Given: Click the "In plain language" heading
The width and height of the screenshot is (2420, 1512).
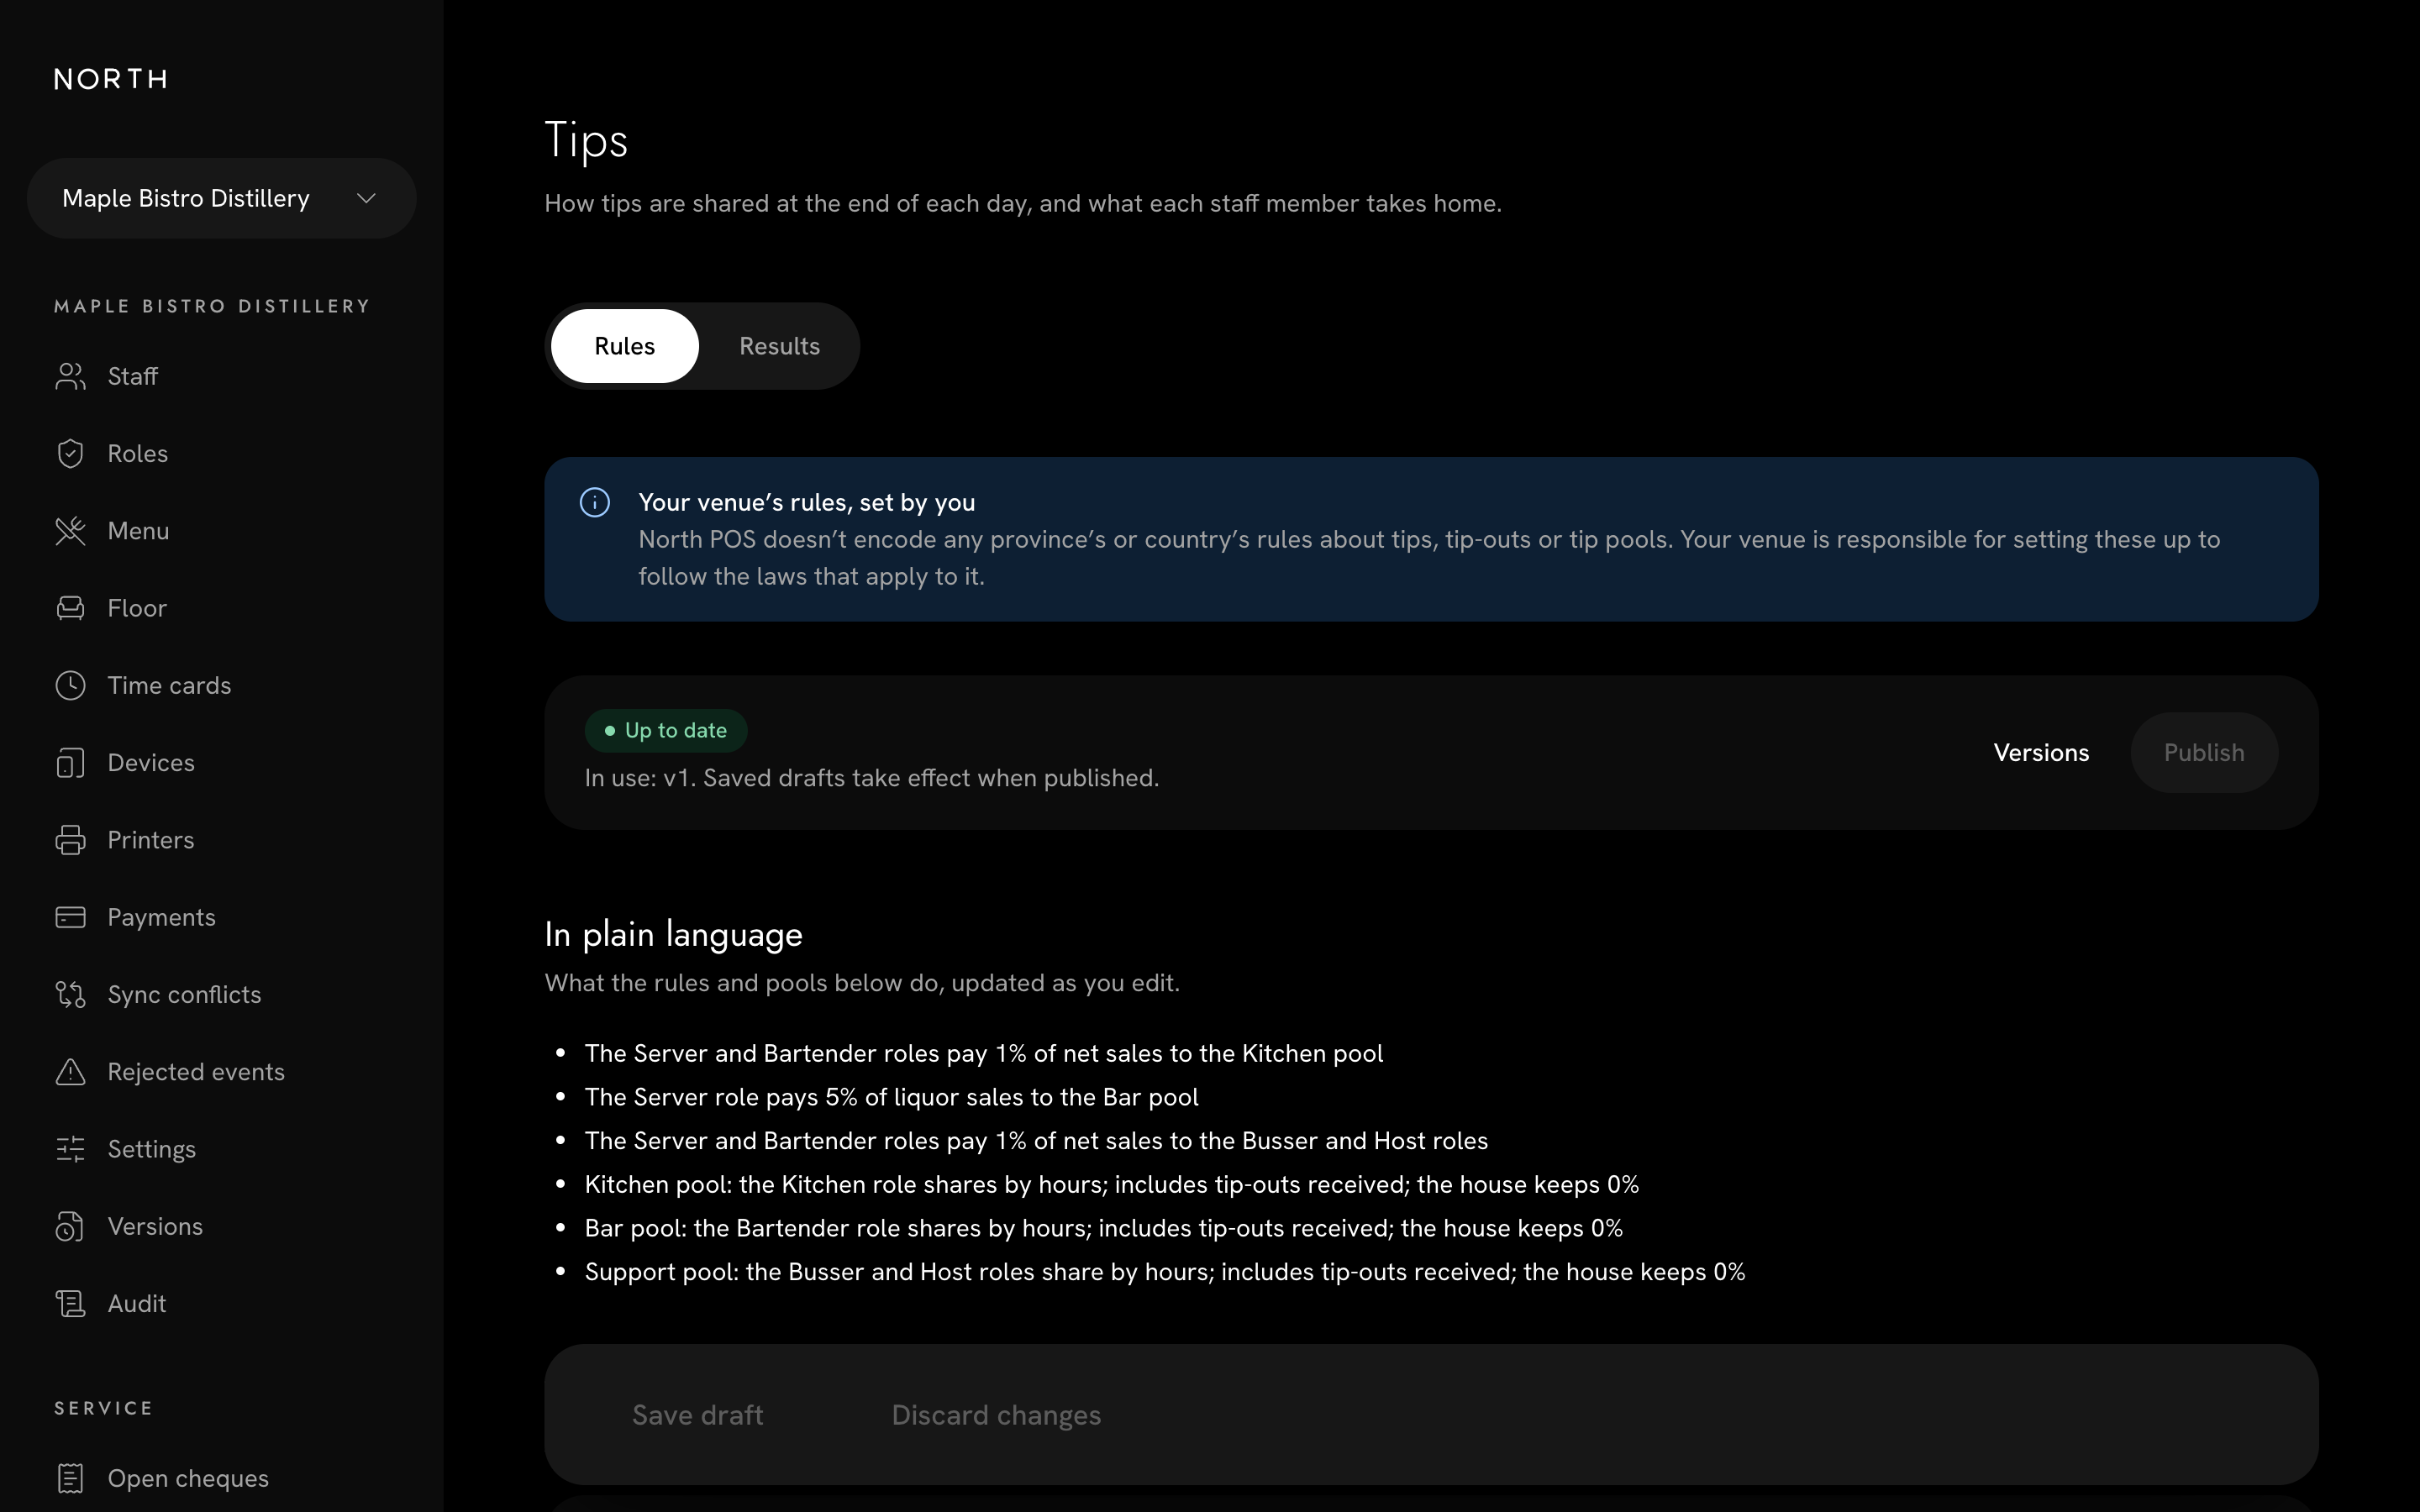Looking at the screenshot, I should coord(673,934).
